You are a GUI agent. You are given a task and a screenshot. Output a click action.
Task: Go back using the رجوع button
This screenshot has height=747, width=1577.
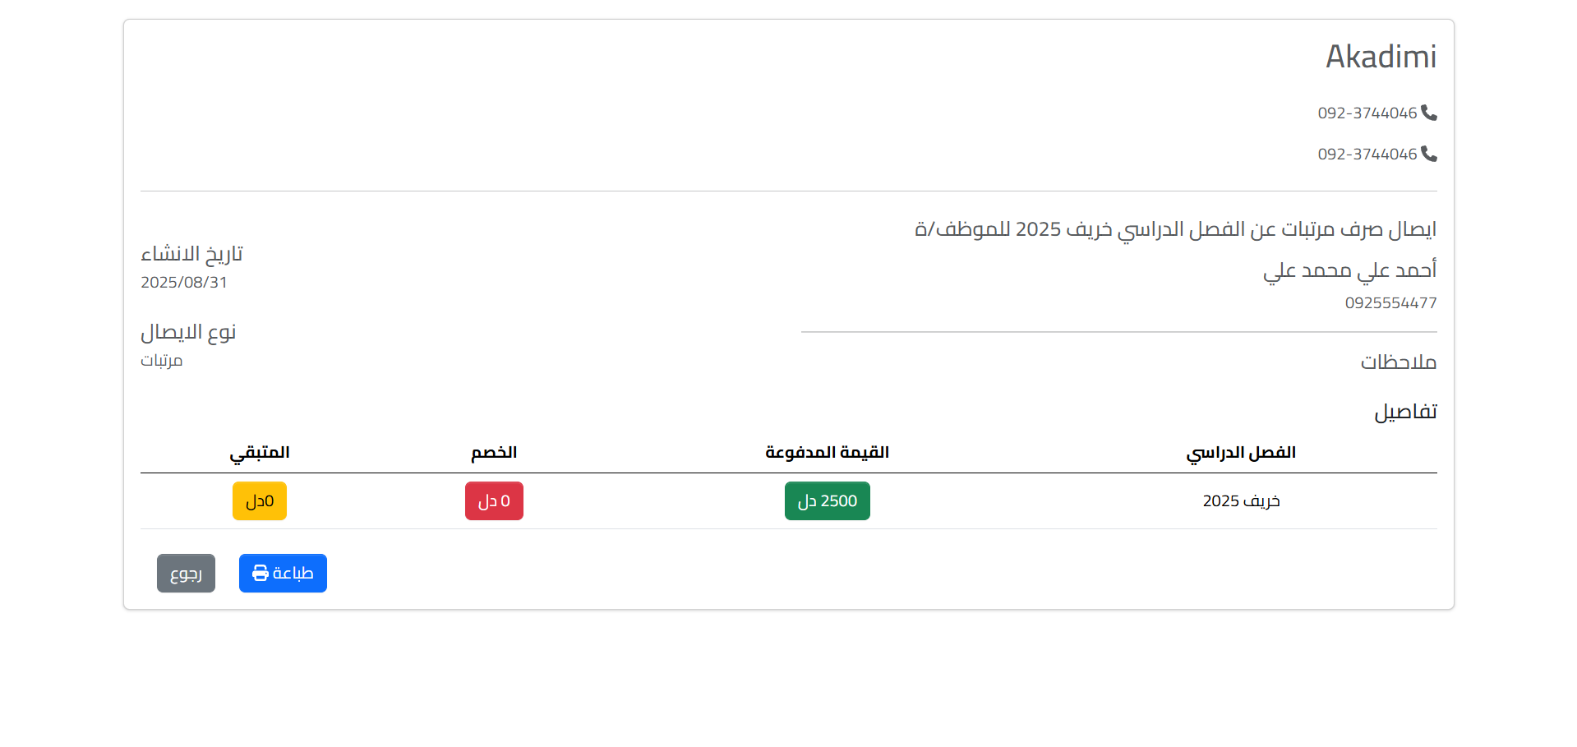click(186, 573)
